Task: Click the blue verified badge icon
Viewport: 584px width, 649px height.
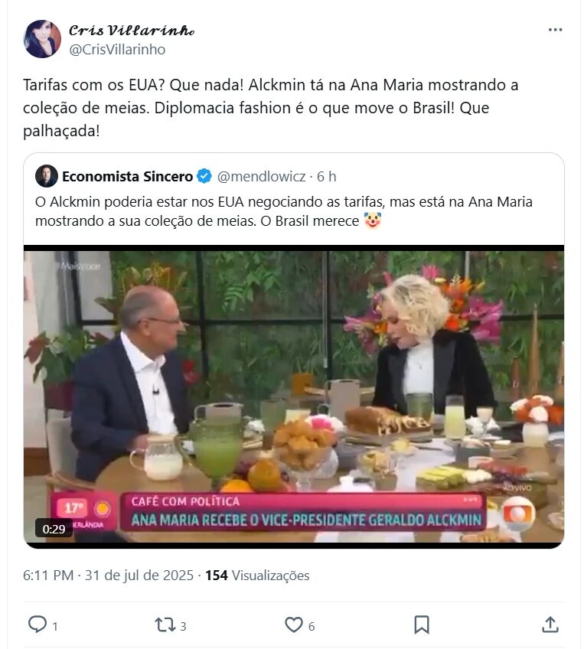Action: coord(204,177)
